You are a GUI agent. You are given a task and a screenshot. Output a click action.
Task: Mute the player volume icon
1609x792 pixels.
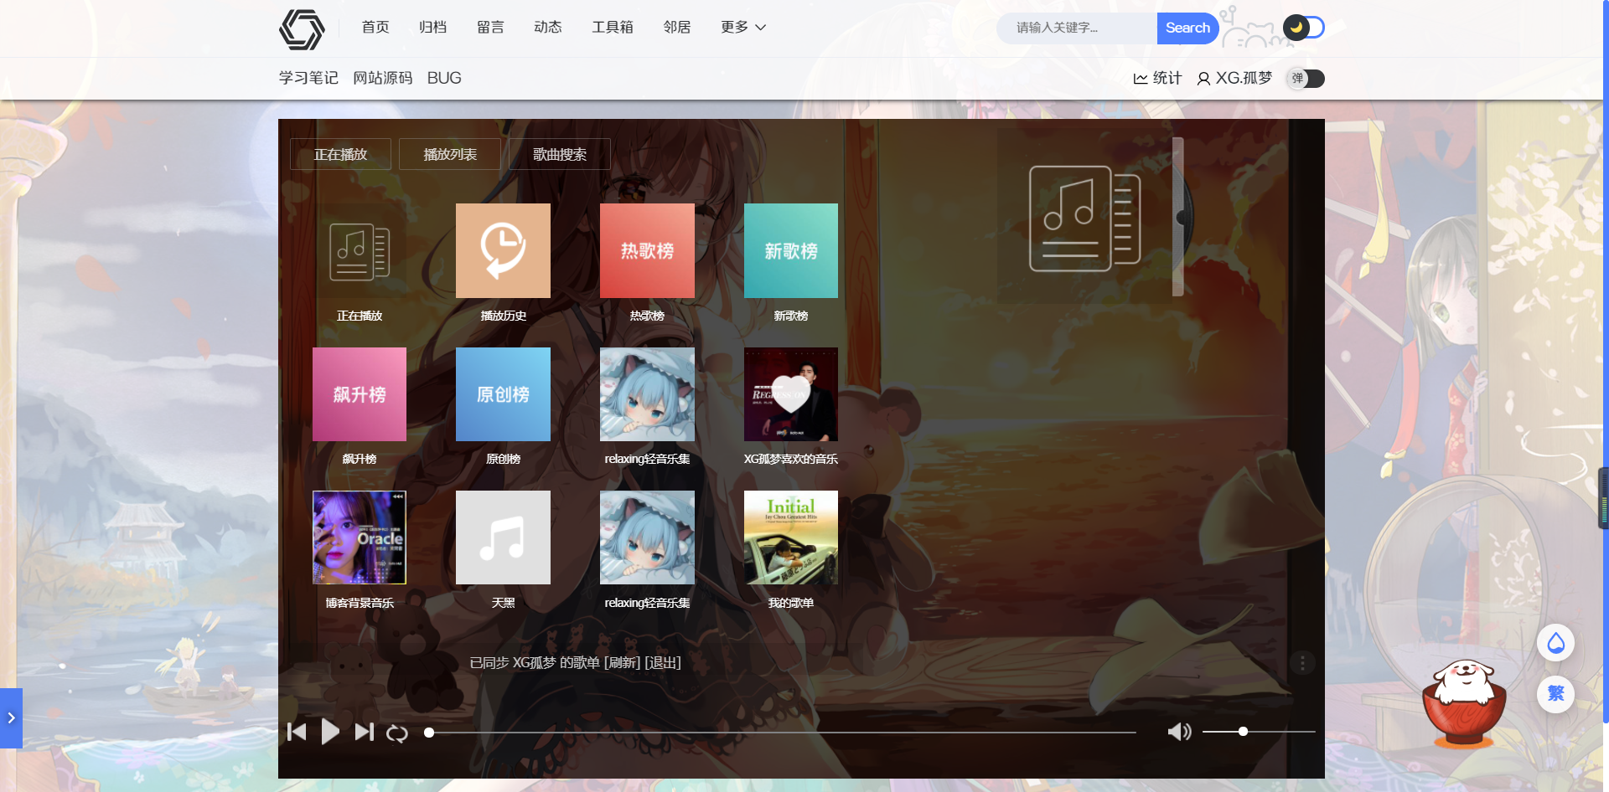tap(1179, 732)
